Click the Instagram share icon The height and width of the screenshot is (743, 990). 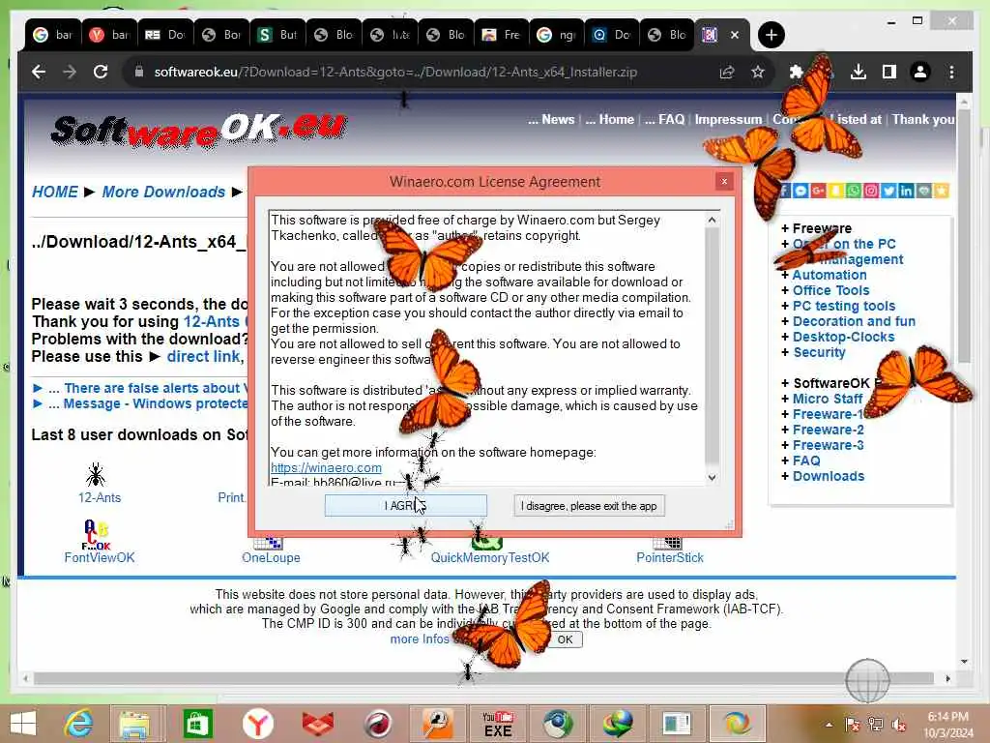coord(871,191)
